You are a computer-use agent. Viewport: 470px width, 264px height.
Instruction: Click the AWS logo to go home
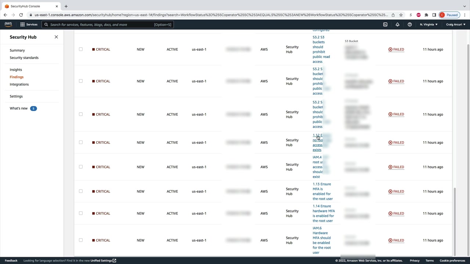8,25
